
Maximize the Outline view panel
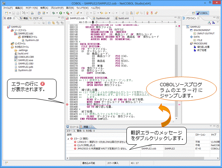[x=218, y=18]
